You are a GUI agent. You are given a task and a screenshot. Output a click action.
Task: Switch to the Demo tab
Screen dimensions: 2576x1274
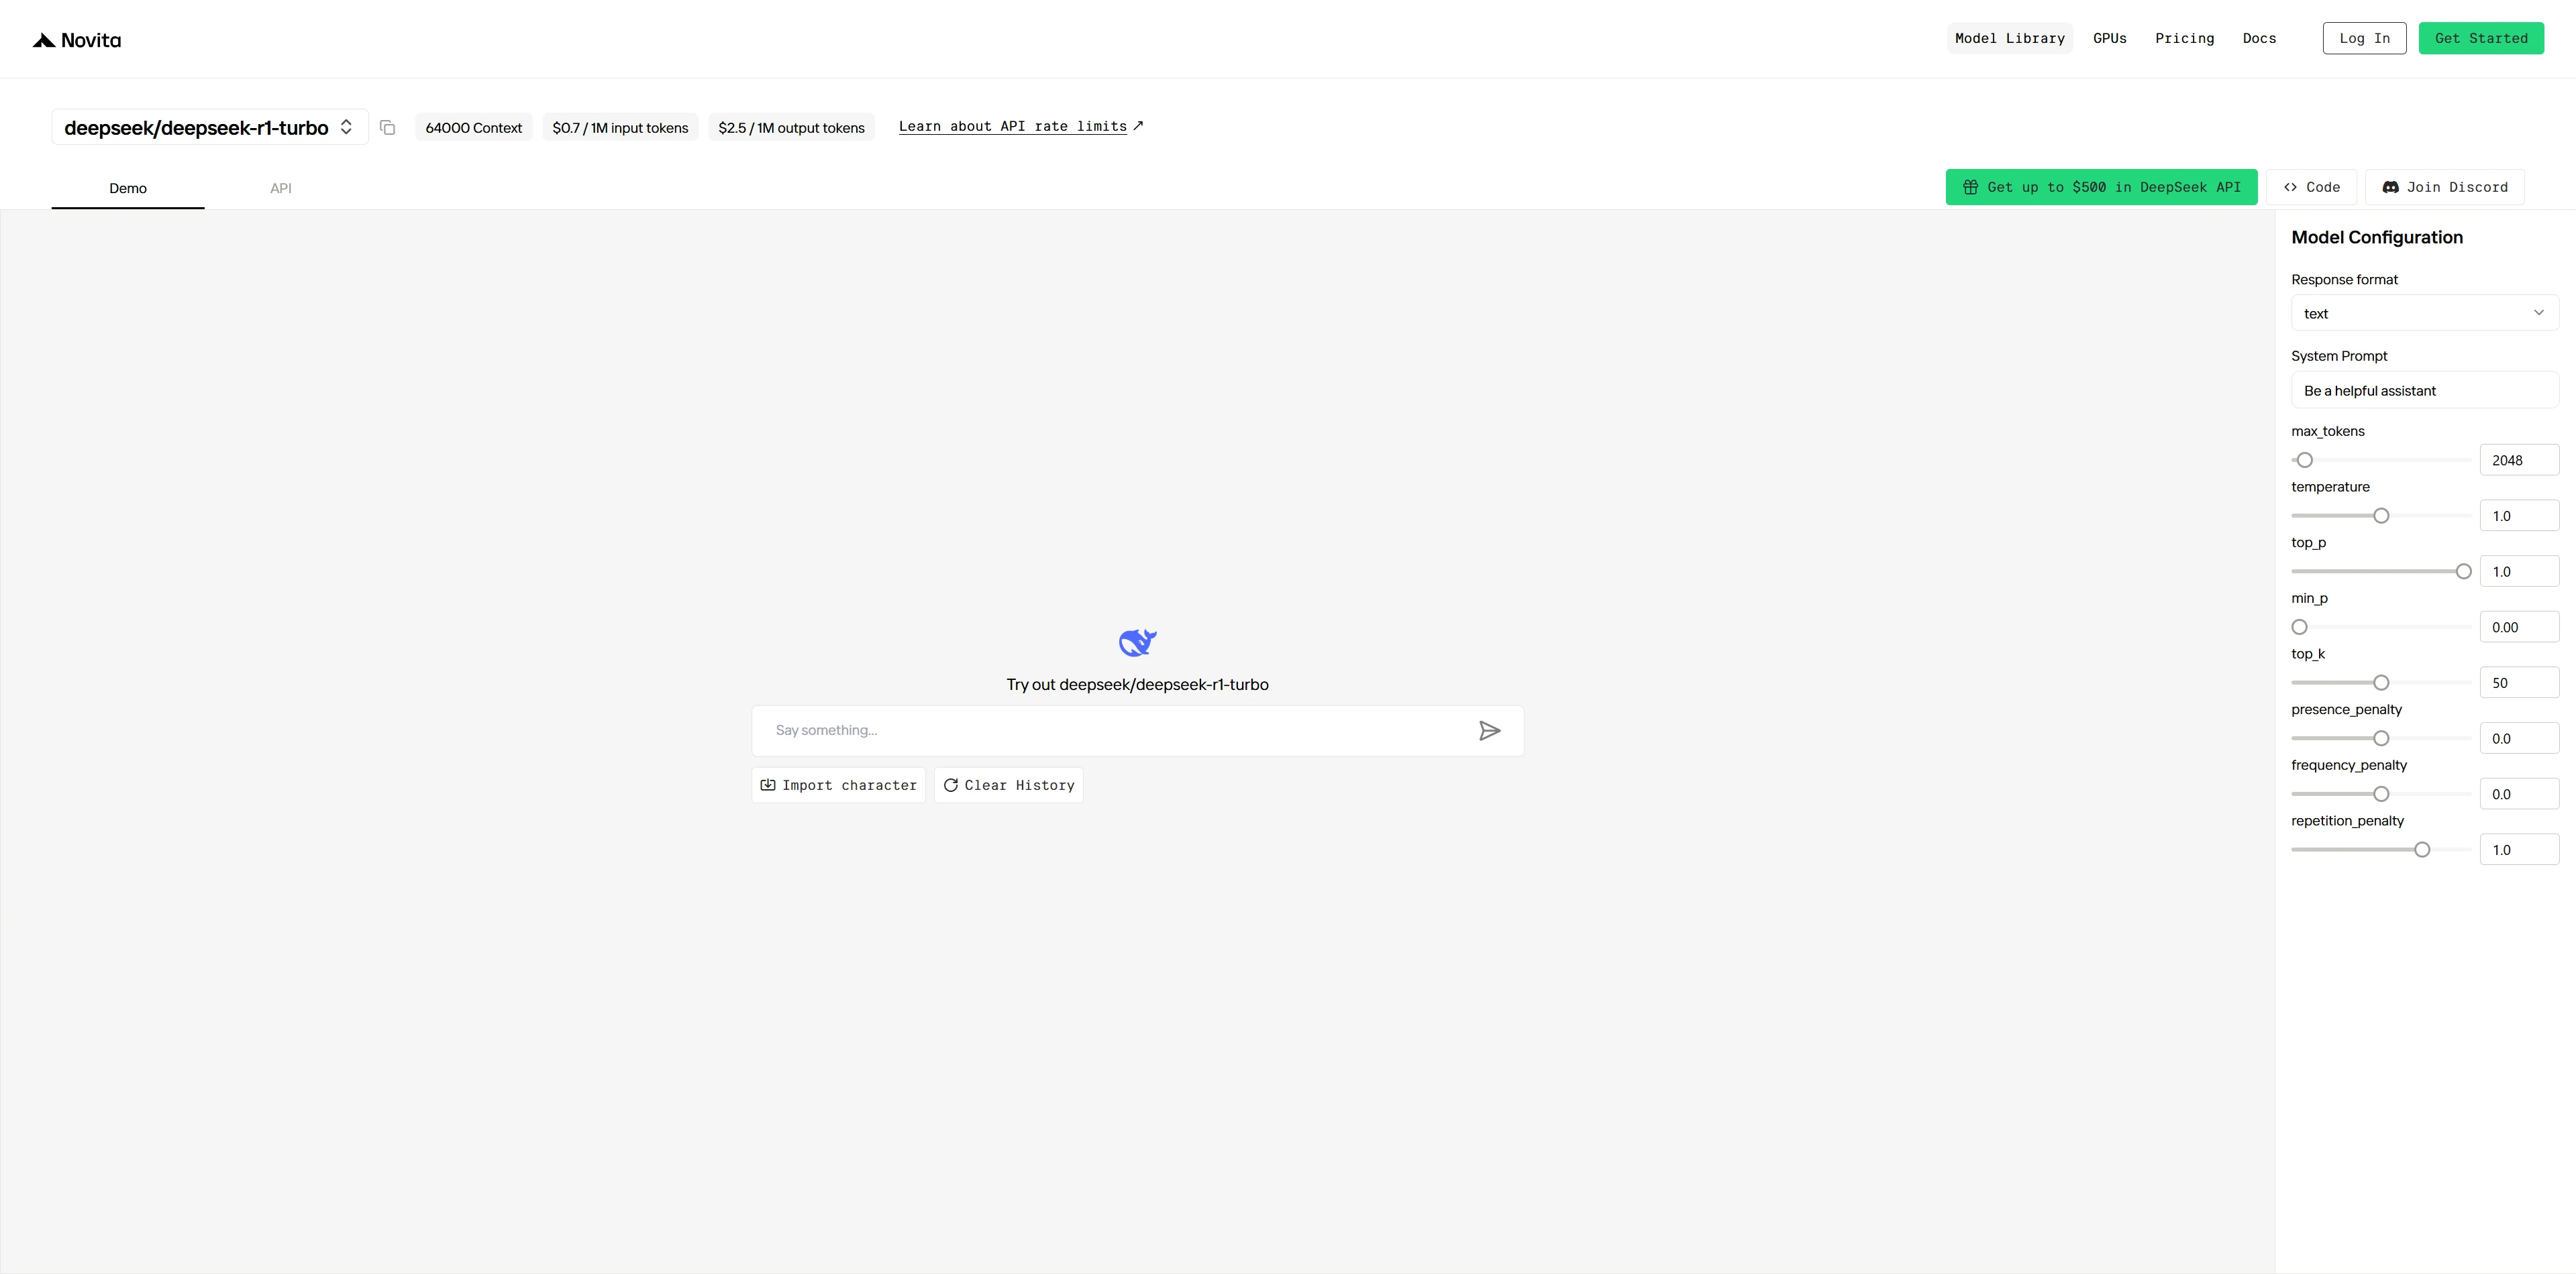[128, 188]
